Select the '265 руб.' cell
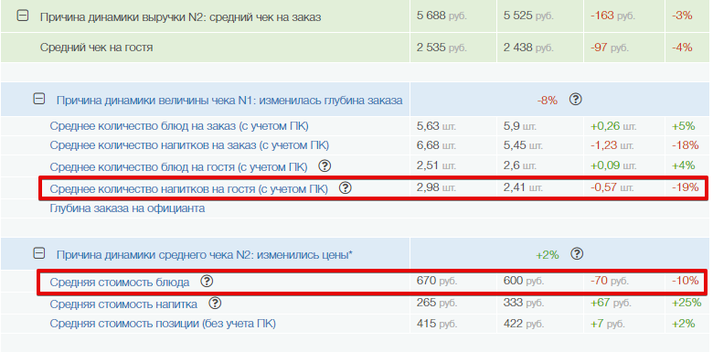This screenshot has height=352, width=713. pyautogui.click(x=437, y=303)
